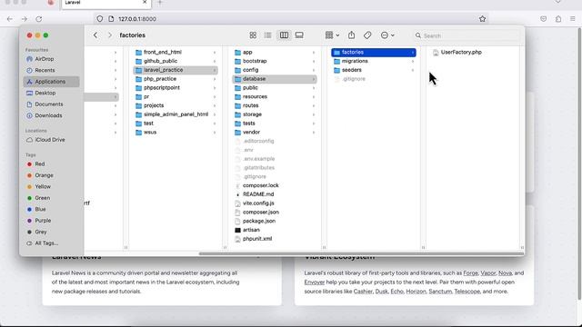Select the wsus folder
Screen dimensions: 582x327
(176, 133)
